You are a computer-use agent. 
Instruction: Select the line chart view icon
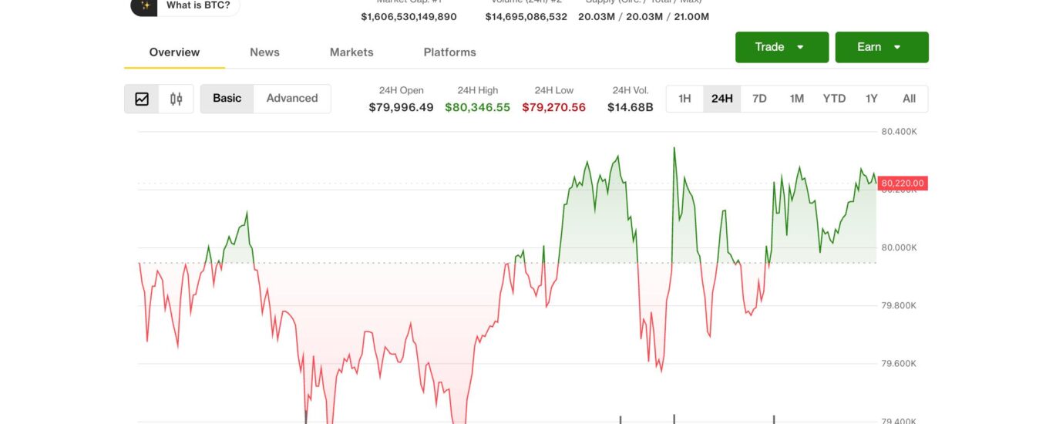tap(142, 99)
